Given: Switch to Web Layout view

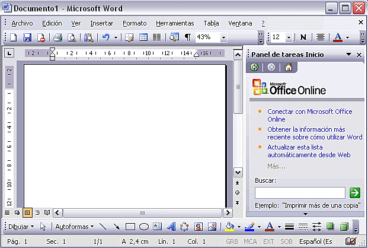Looking at the screenshot, I should (17, 213).
